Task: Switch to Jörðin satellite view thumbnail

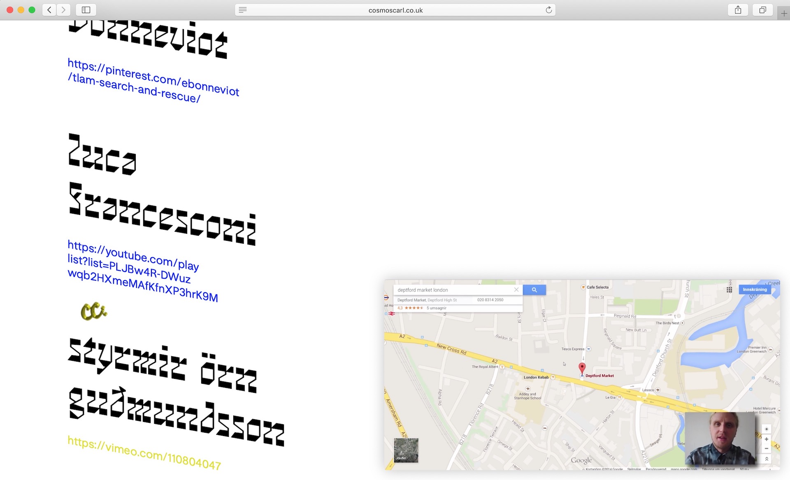Action: click(x=406, y=450)
